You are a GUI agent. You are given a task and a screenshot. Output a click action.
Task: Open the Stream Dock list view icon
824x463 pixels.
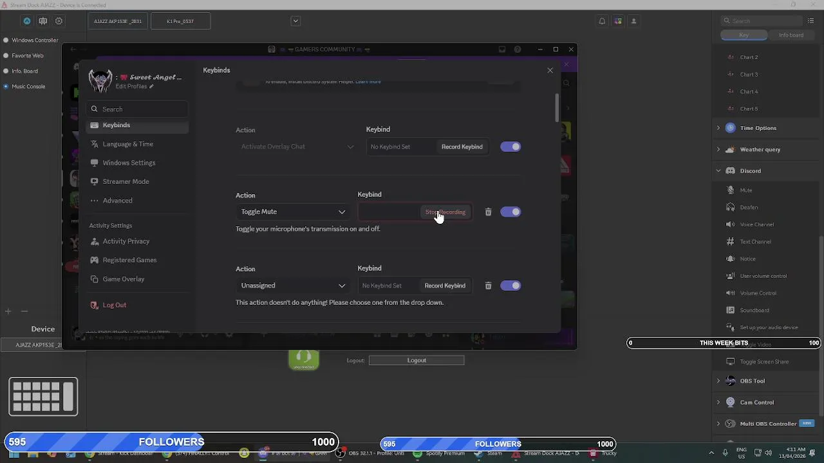pos(810,21)
